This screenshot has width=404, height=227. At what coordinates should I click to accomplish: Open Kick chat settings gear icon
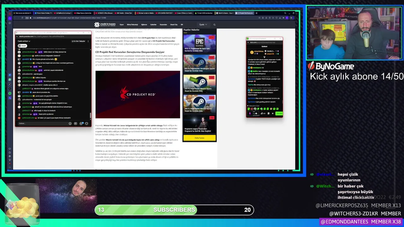(x=273, y=113)
